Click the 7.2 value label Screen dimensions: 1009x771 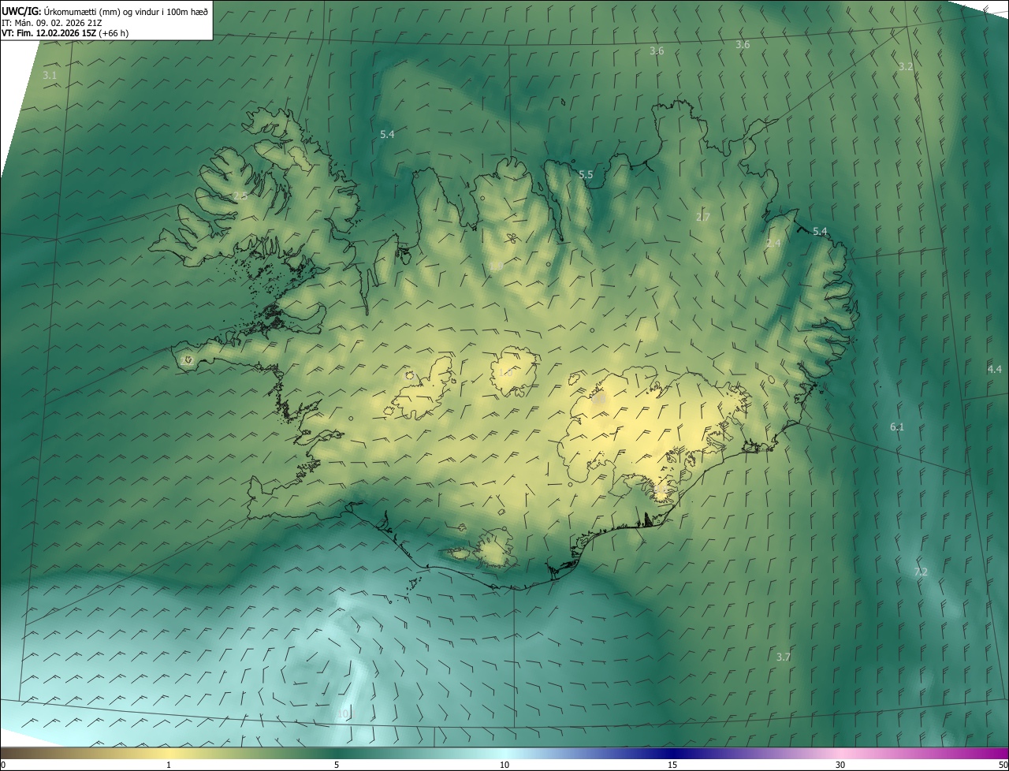click(920, 572)
